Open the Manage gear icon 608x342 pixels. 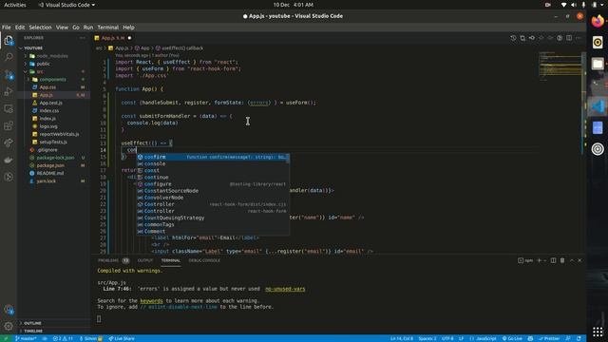tap(9, 326)
